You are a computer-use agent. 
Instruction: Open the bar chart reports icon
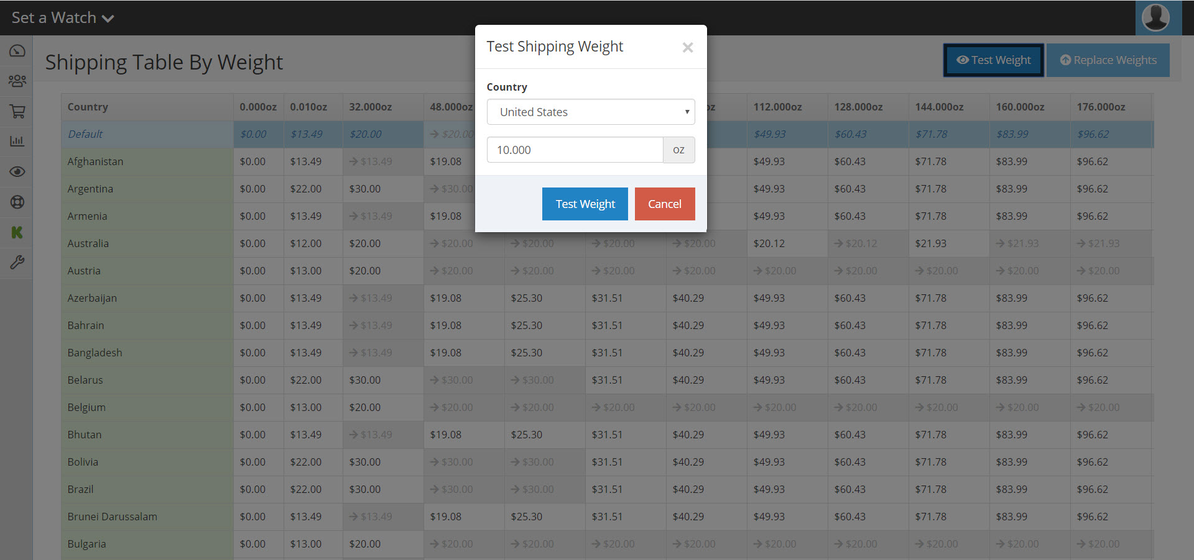[x=17, y=142]
